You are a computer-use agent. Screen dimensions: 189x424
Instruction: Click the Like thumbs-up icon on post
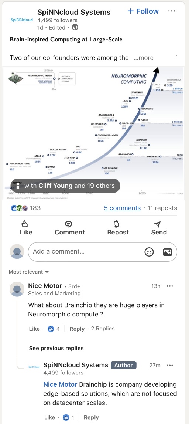point(25,224)
